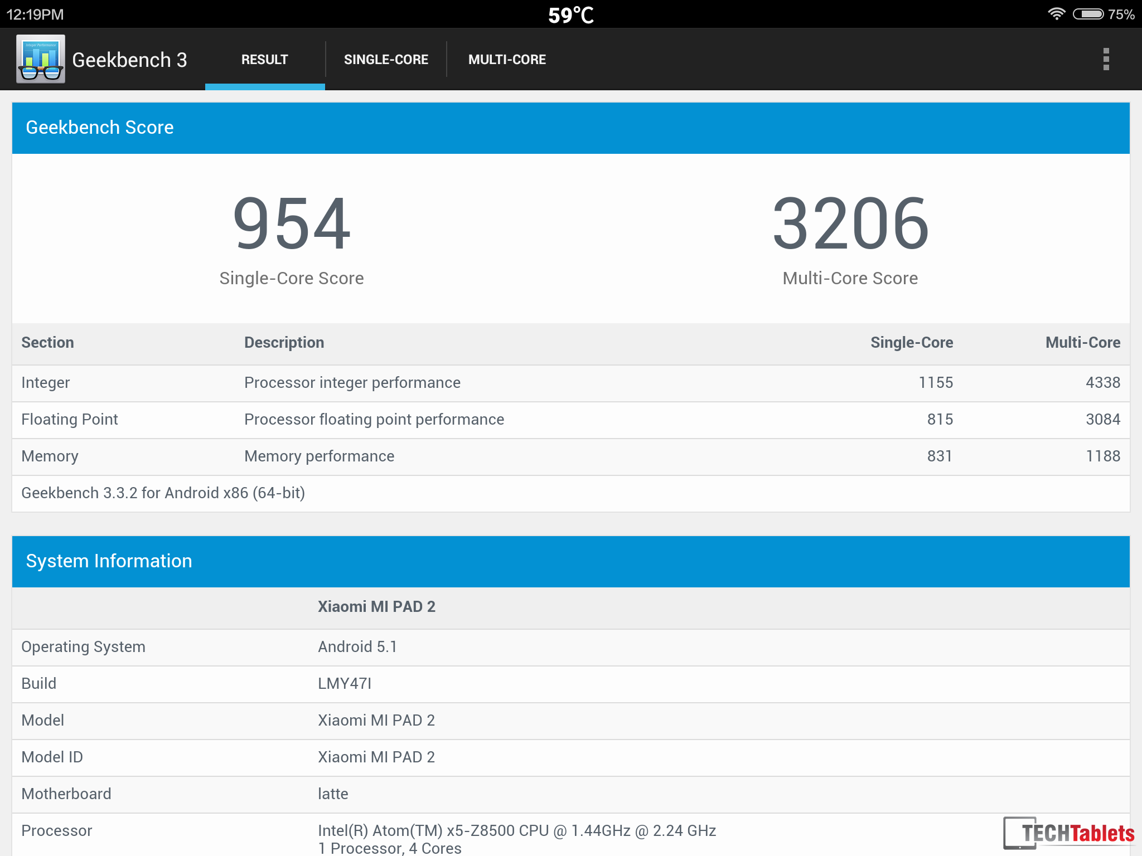Tap the Model row's Xiaomi MI PAD 2 value
The image size is (1142, 856).
(x=376, y=721)
